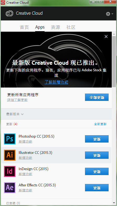
Task: Click the small 全部更新 text link
Action: [100, 124]
